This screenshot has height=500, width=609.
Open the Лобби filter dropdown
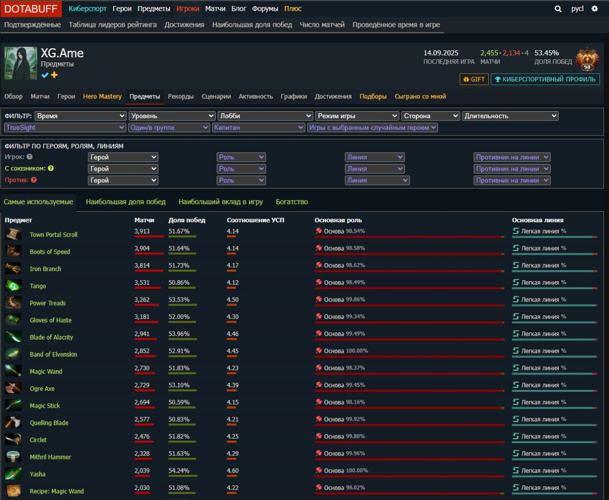265,116
